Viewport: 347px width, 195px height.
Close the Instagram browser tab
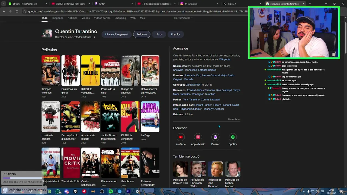(x=218, y=4)
